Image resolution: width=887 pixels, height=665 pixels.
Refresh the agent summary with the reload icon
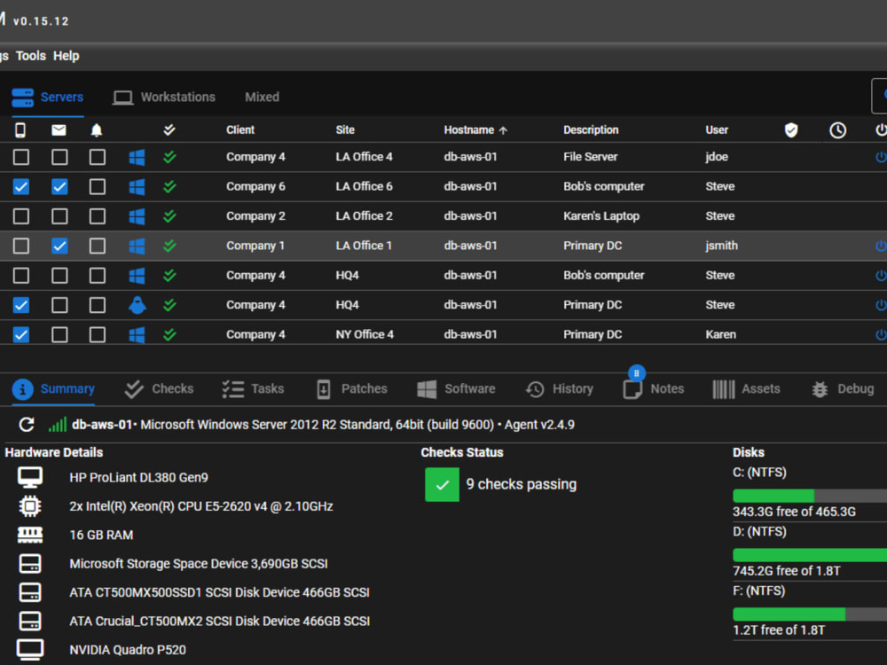(x=26, y=424)
